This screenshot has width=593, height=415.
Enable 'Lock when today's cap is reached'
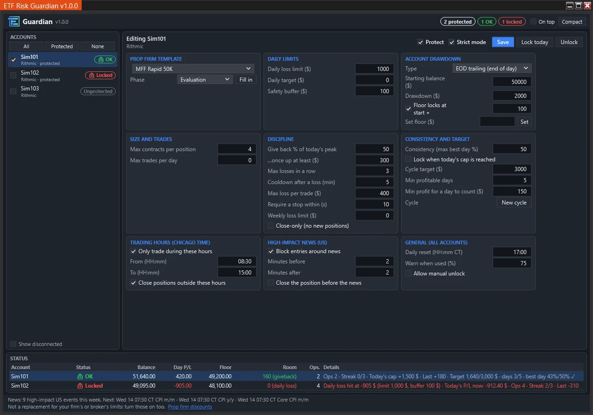click(409, 160)
